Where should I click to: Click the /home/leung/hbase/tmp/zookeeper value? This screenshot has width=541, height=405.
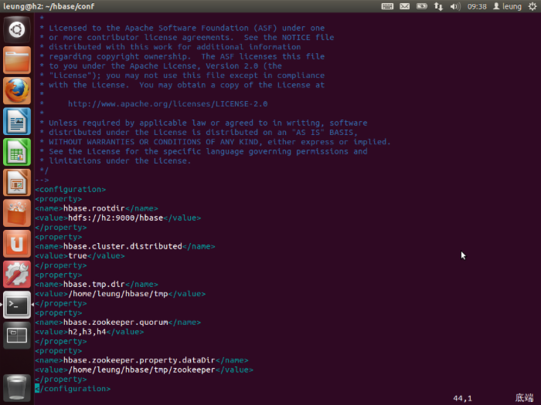coord(141,370)
